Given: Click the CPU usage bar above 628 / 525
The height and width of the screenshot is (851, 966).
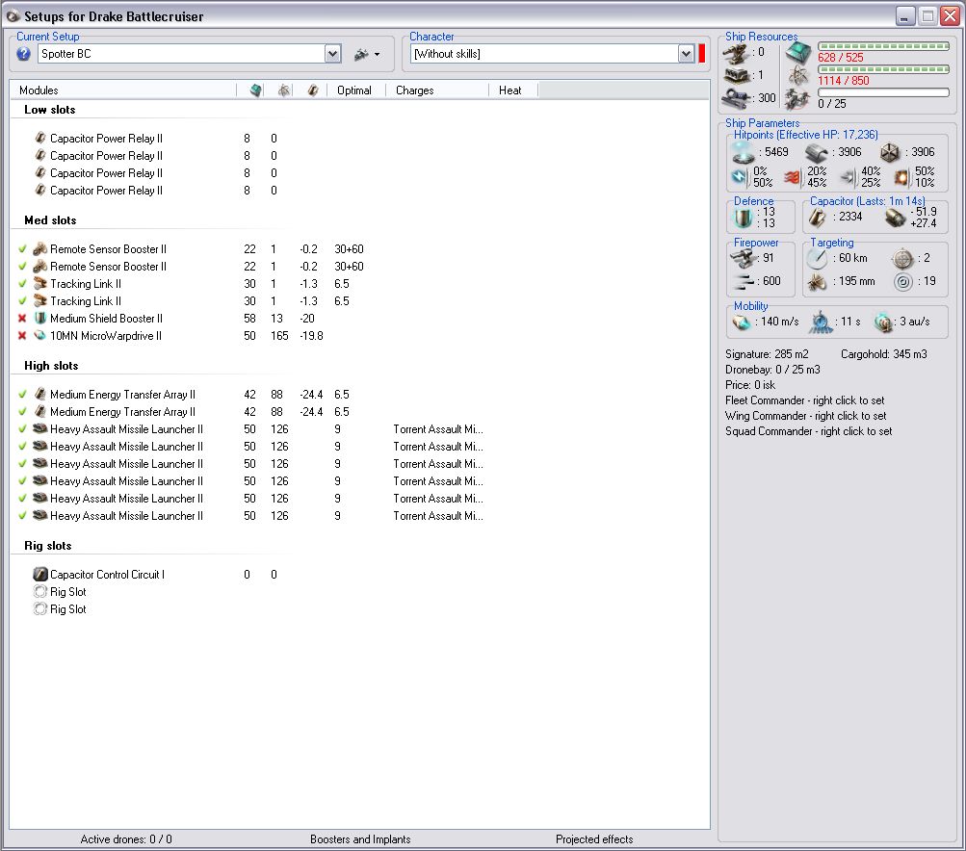Looking at the screenshot, I should [x=883, y=46].
